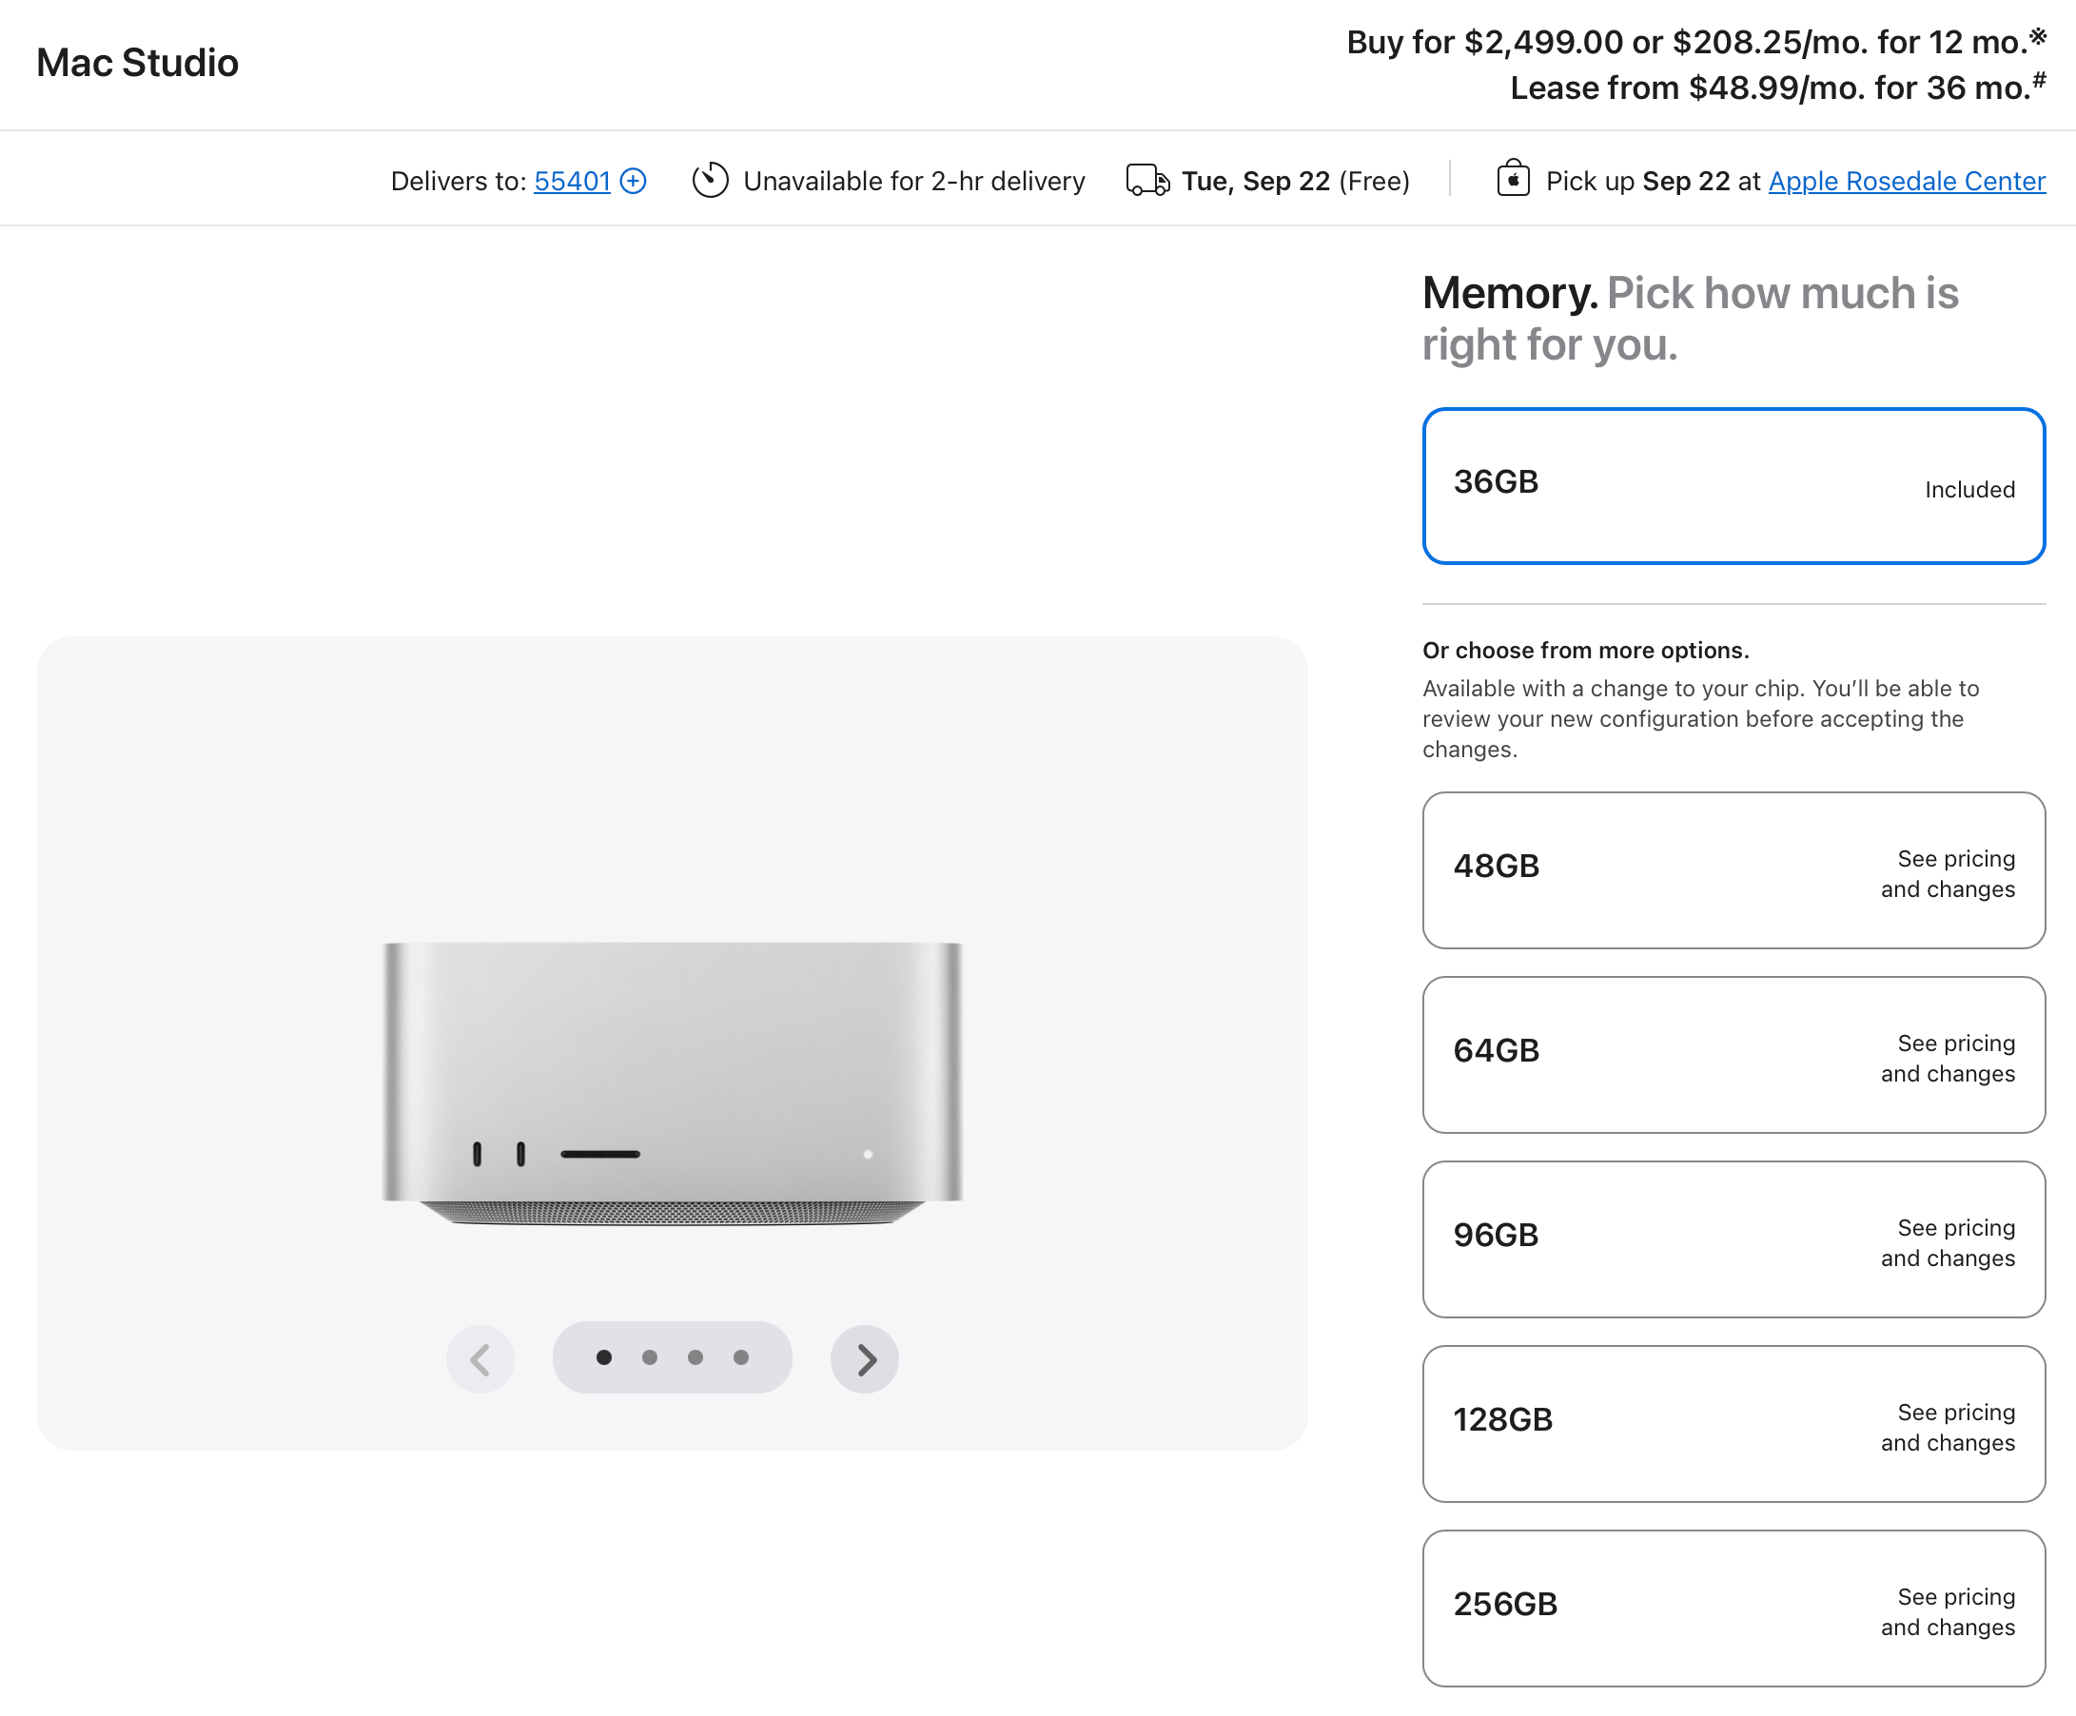Jump to third gallery dot
2076x1716 pixels.
click(695, 1358)
